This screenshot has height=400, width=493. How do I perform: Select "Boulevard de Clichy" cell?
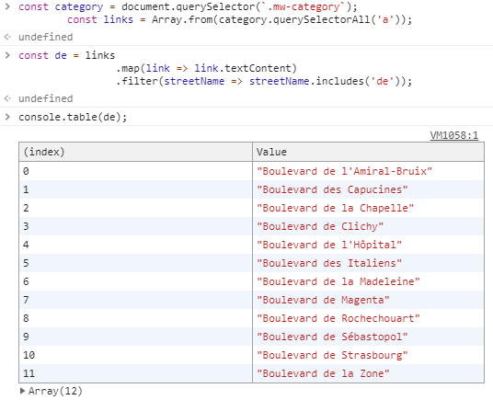(x=368, y=226)
